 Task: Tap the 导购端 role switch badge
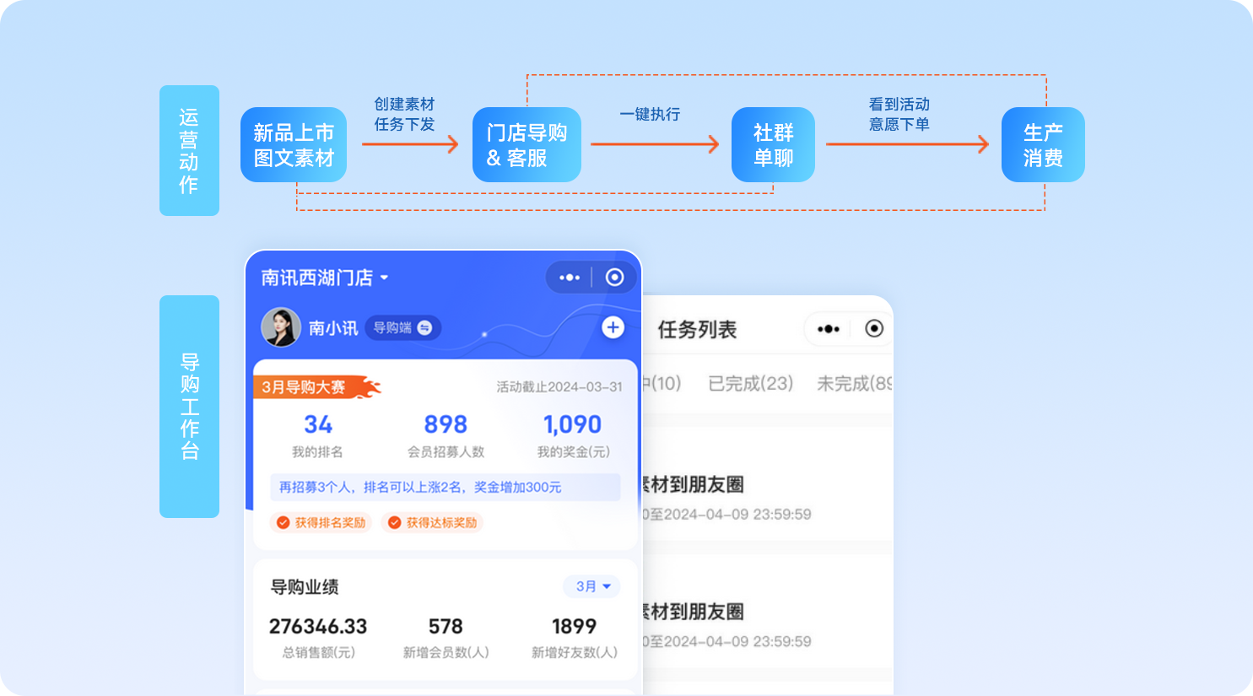click(x=403, y=327)
